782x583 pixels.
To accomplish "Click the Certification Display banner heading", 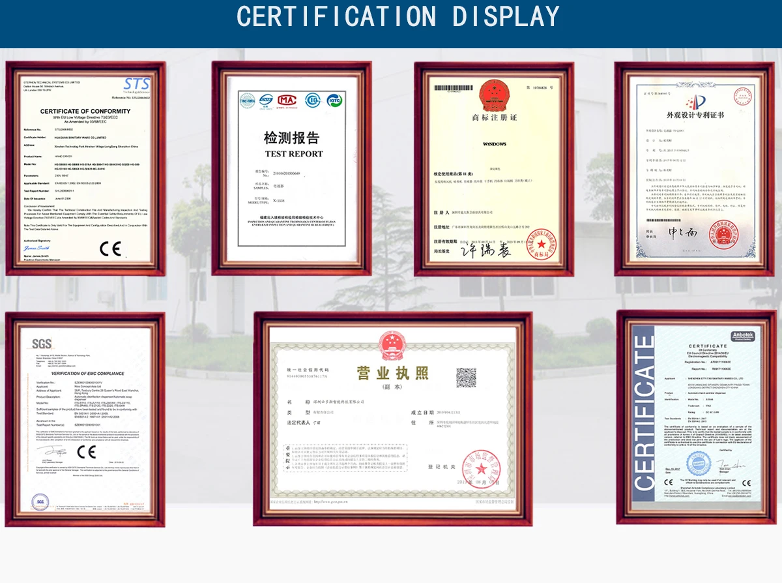I will 398,17.
